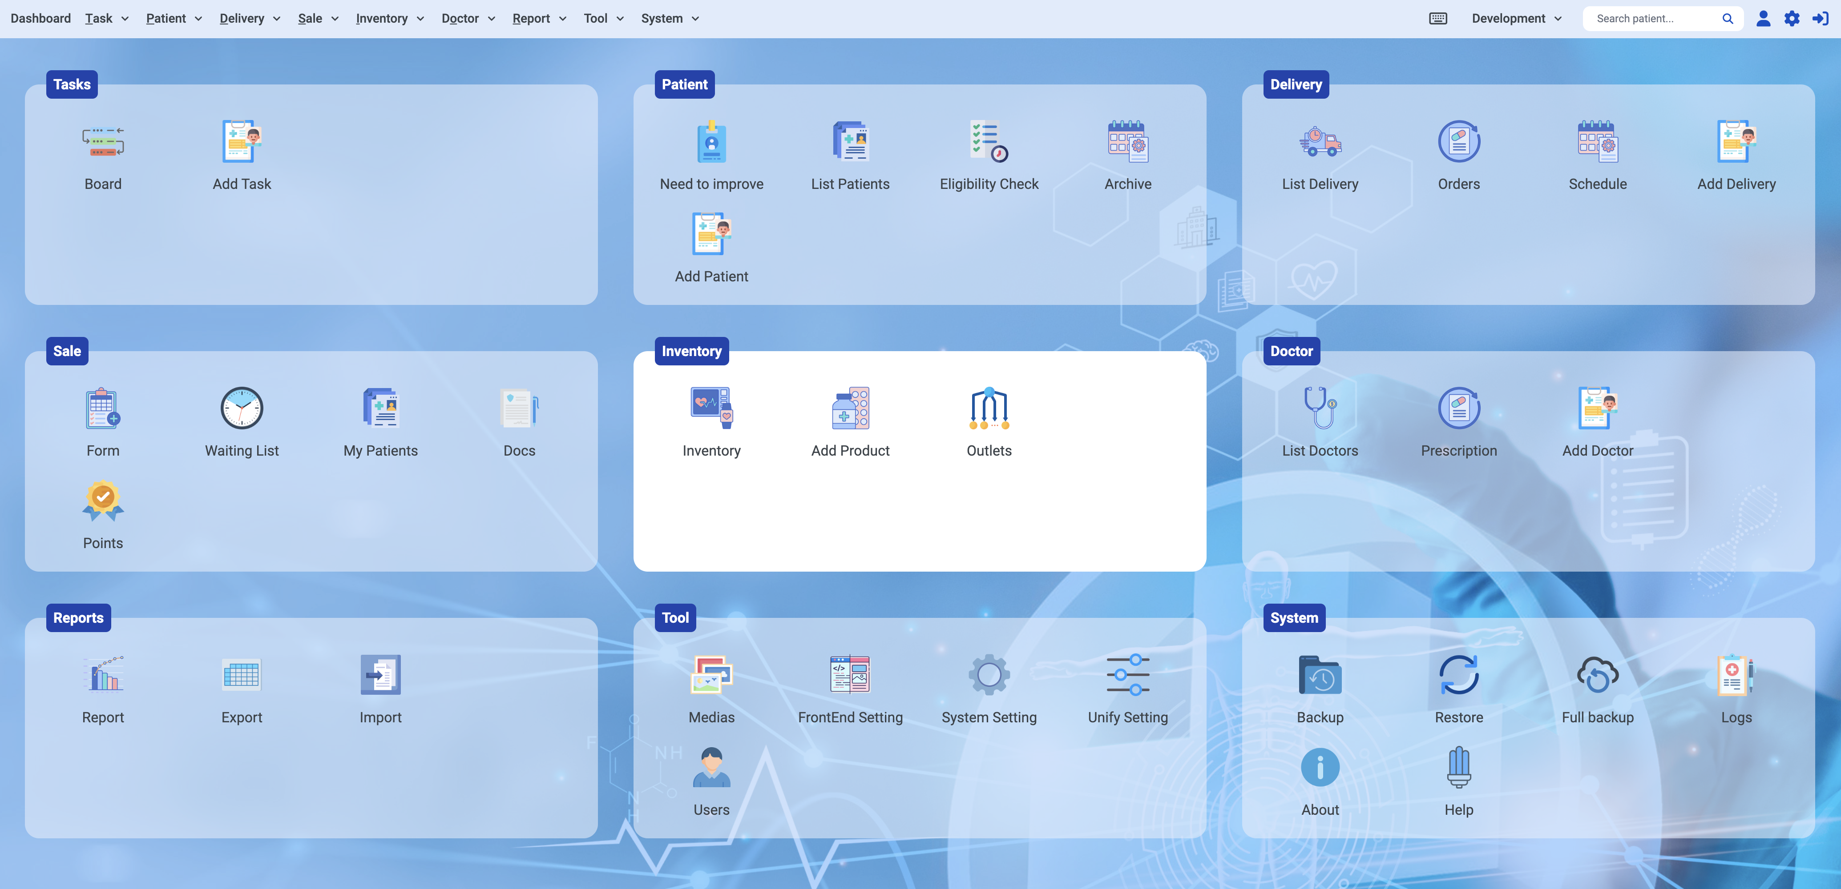This screenshot has height=889, width=1841.
Task: Open the Development environment dropdown
Action: pos(1517,19)
